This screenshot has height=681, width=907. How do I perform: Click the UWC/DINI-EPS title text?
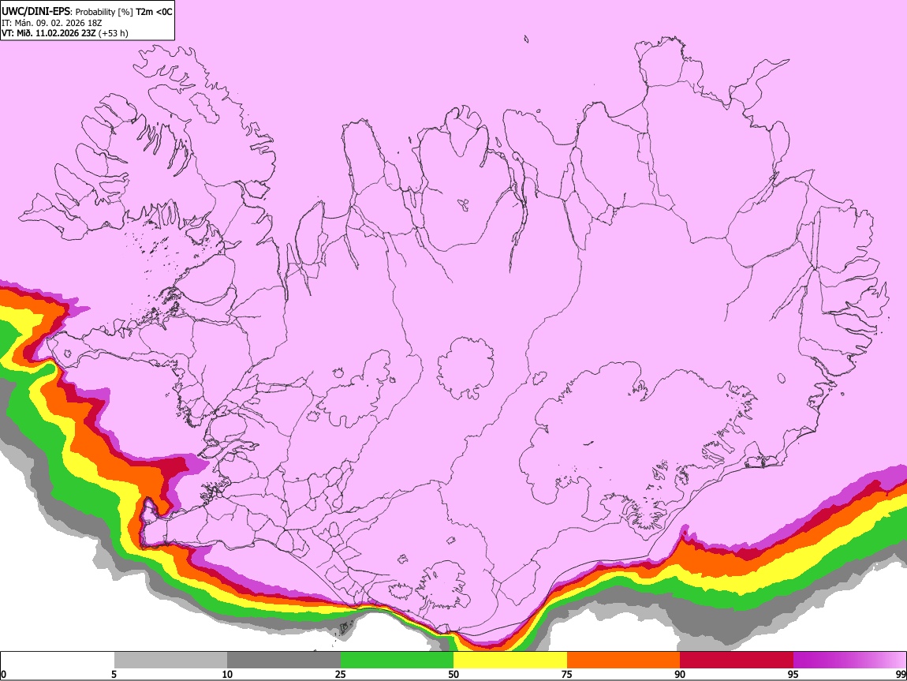pyautogui.click(x=35, y=12)
